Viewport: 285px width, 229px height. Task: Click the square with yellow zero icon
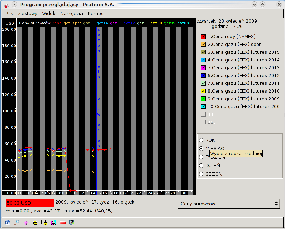tap(44, 223)
